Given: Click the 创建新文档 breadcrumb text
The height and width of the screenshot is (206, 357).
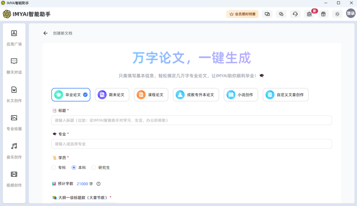Looking at the screenshot, I should 62,33.
